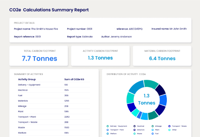Select the Transport - Plant legend circle
This screenshot has height=137, width=200.
(108, 130)
